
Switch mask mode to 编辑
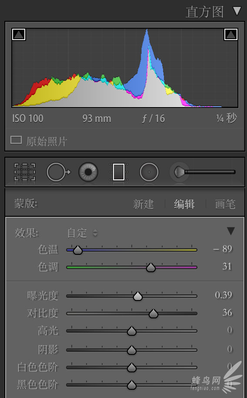pyautogui.click(x=184, y=204)
